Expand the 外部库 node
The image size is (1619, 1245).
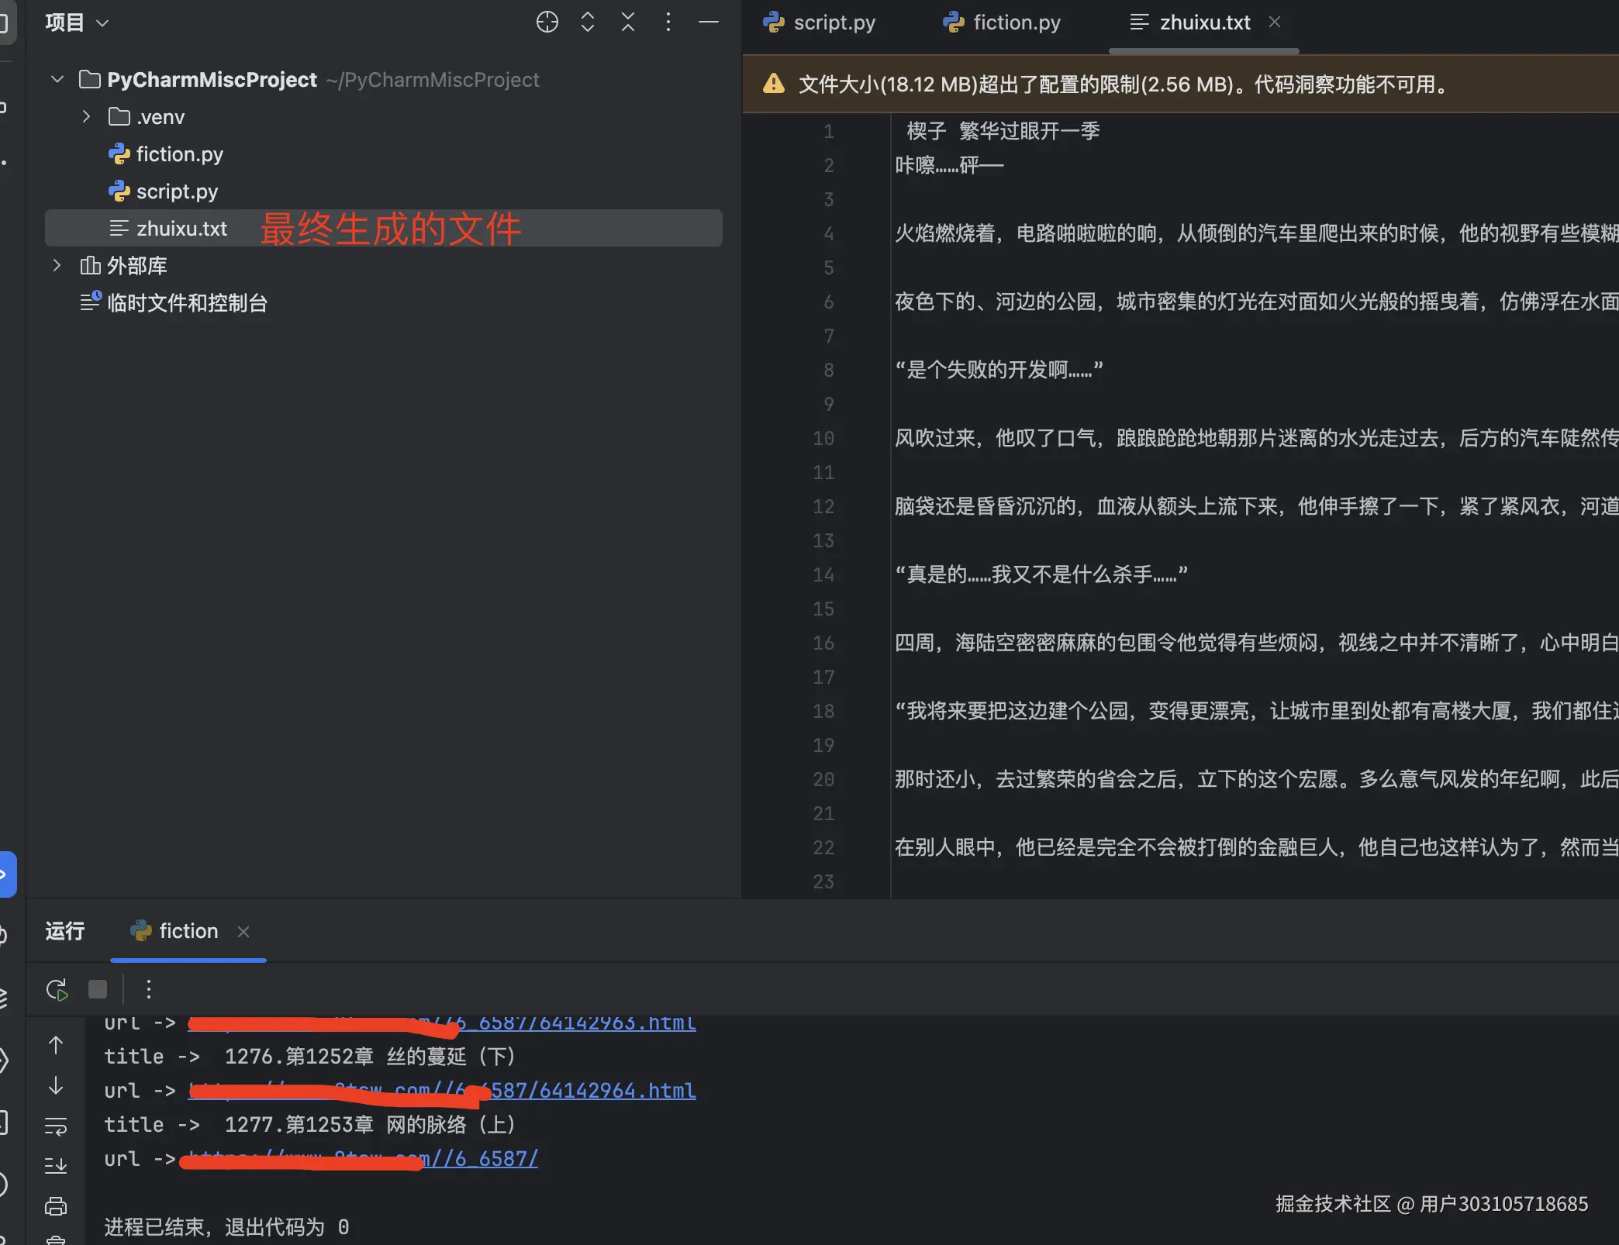pyautogui.click(x=57, y=265)
